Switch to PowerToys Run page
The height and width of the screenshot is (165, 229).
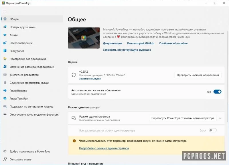tap(32, 99)
